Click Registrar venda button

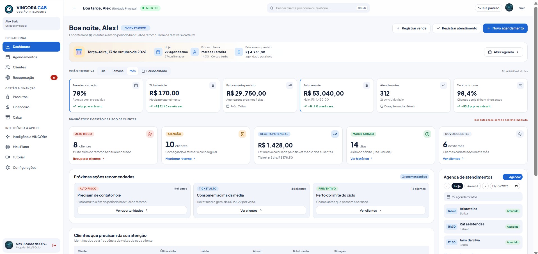[x=411, y=28]
